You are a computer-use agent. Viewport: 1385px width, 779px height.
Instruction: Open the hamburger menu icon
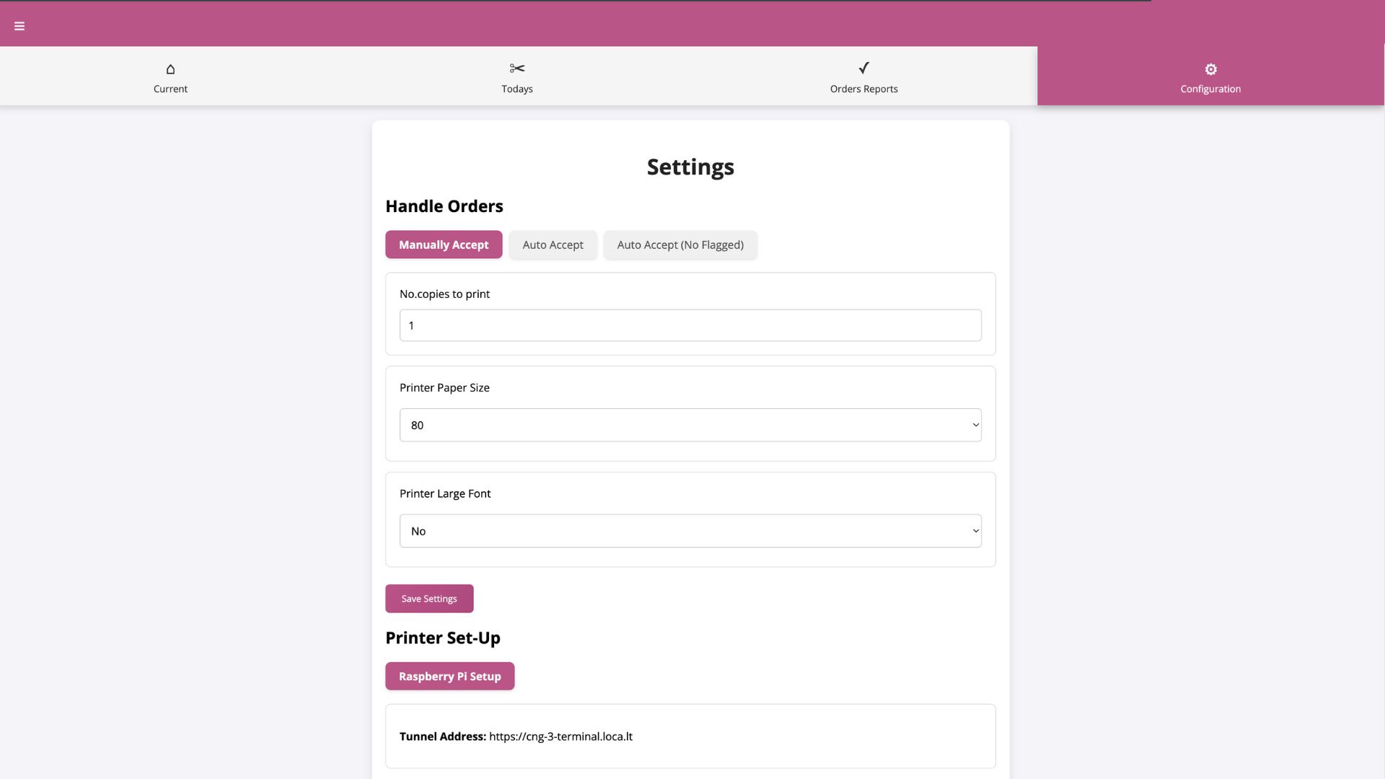(x=19, y=26)
